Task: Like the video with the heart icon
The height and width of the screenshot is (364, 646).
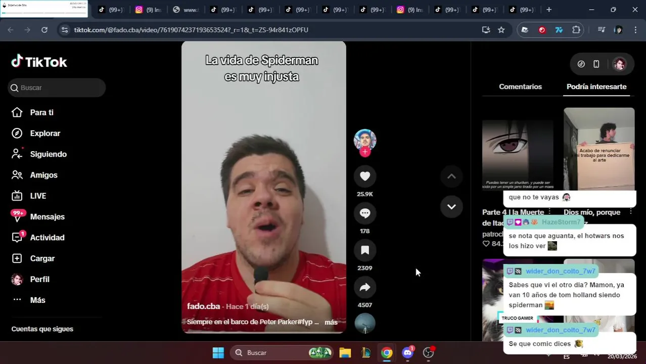Action: coord(365,176)
